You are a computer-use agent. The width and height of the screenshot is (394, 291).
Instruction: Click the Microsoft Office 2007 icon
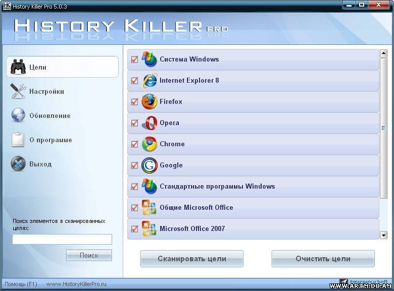149,228
